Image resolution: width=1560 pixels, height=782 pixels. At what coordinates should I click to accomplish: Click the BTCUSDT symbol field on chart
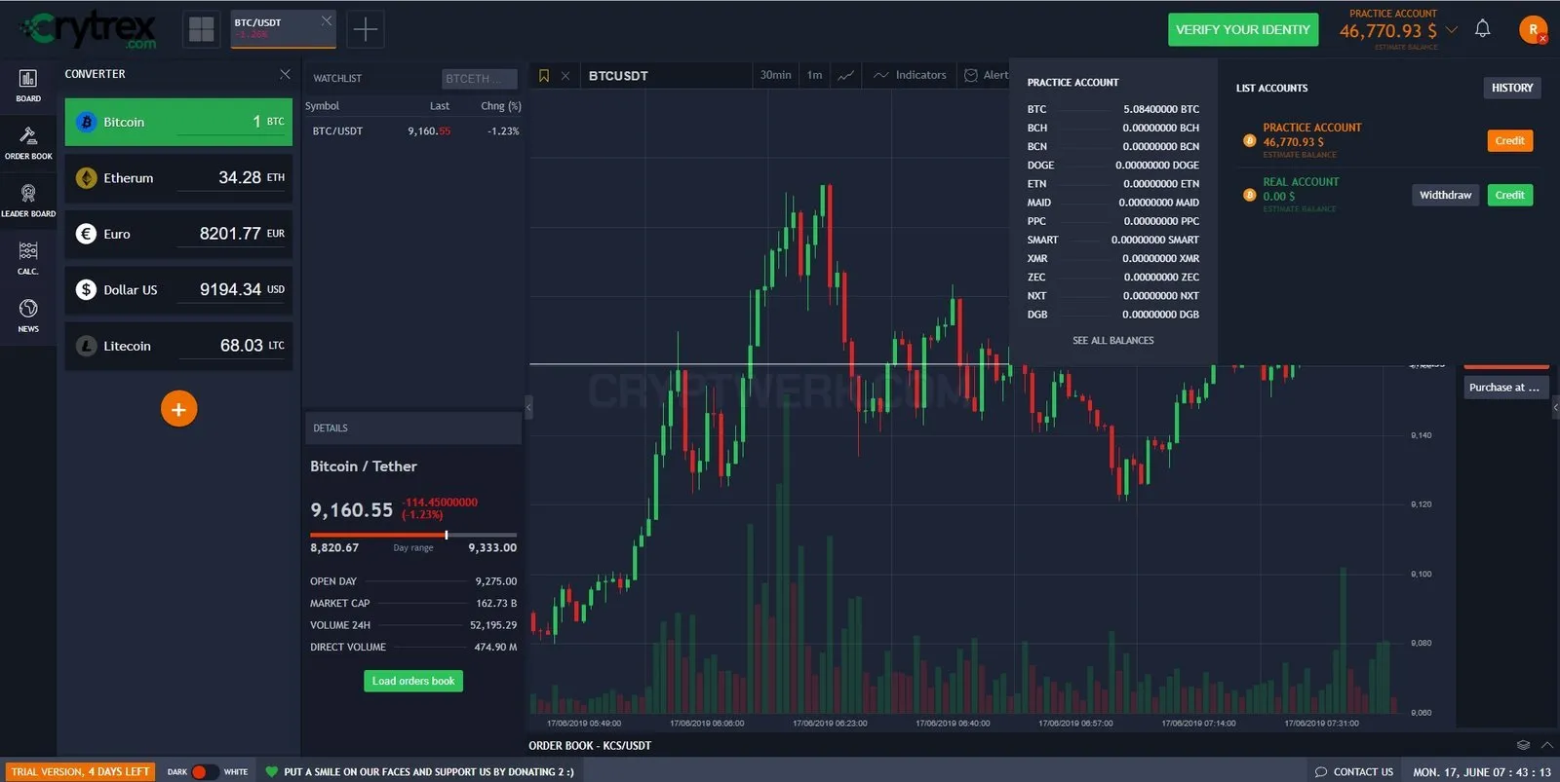tap(667, 75)
